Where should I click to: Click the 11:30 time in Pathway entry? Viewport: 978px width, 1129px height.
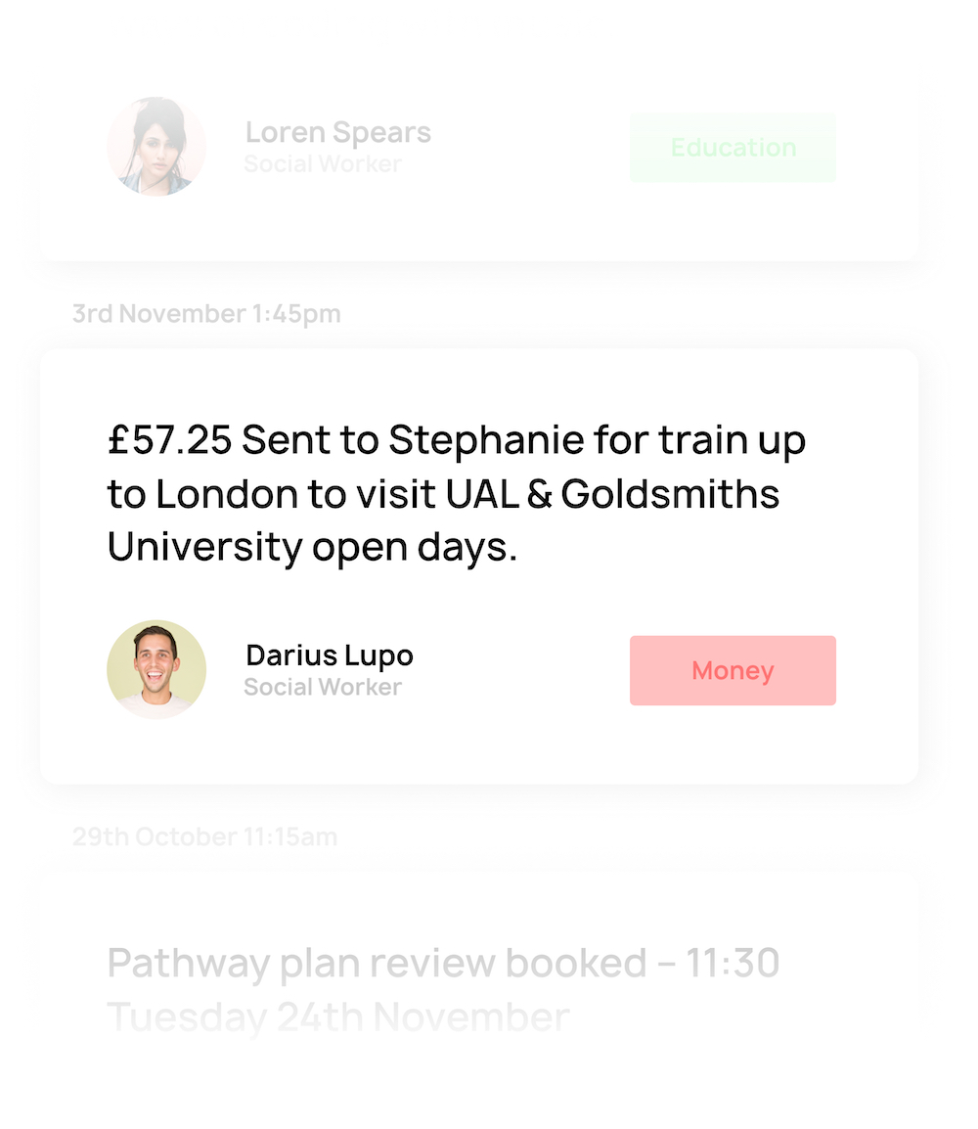(732, 964)
